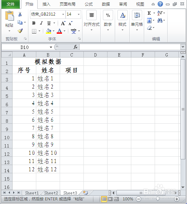Apply red font color A

59,31
